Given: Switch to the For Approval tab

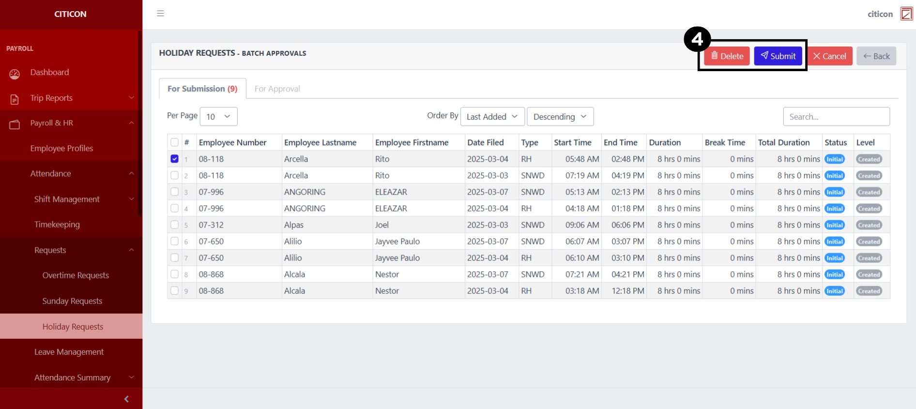Looking at the screenshot, I should (x=277, y=89).
